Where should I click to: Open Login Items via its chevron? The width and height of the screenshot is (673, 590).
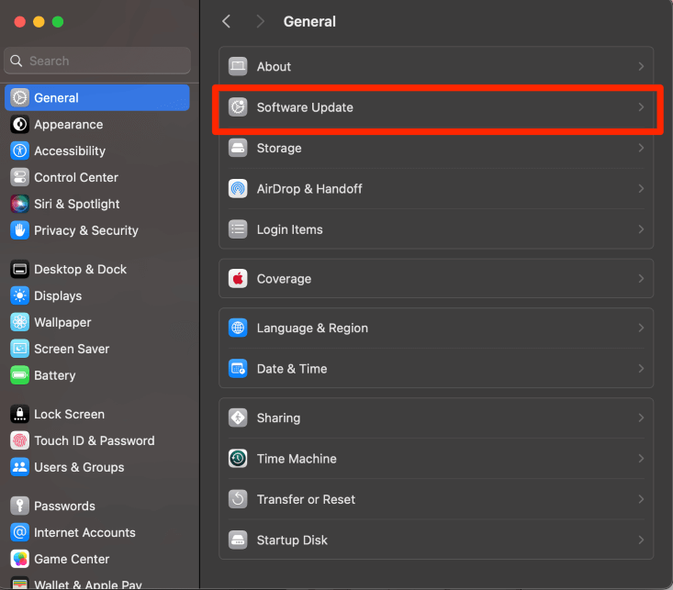point(640,229)
